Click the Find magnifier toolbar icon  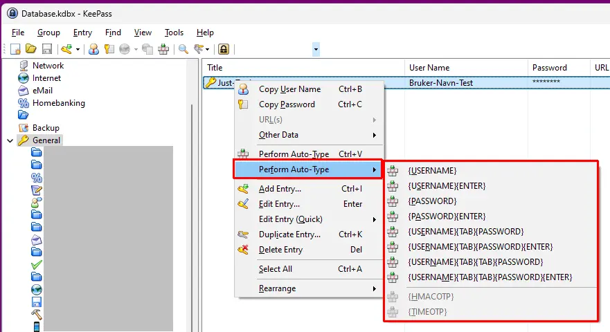click(x=183, y=49)
